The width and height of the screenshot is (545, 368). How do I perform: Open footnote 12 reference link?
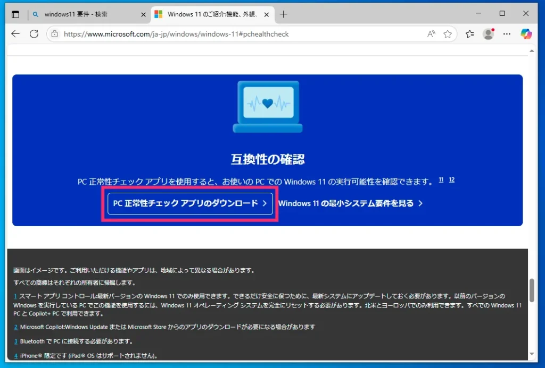[x=451, y=179]
